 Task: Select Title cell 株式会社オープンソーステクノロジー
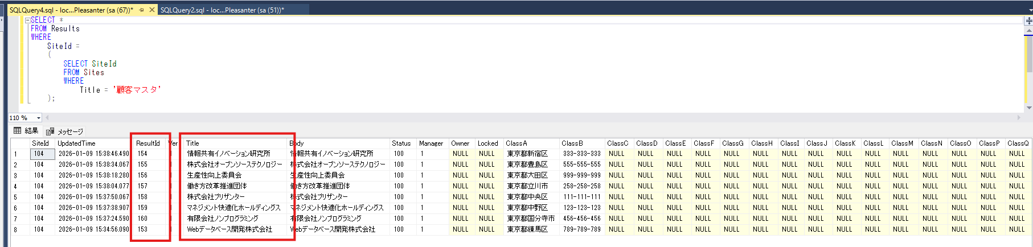(x=235, y=164)
